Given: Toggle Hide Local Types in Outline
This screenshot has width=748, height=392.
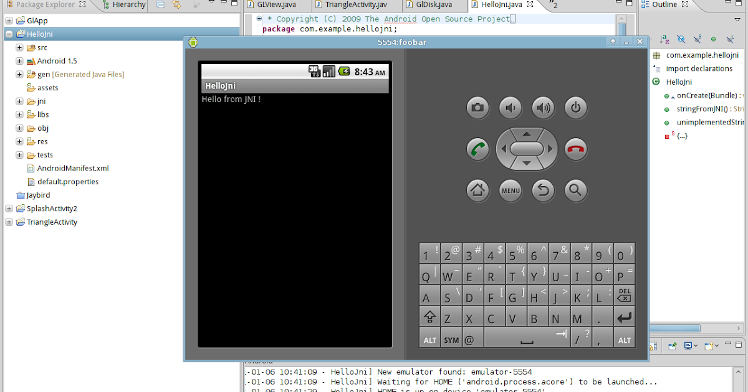Looking at the screenshot, I should pos(729,39).
